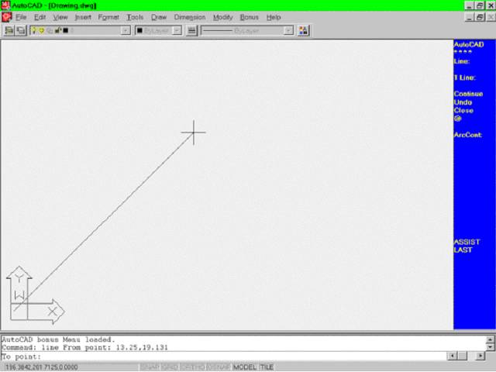Open the Tools menu
Screen dimensions: 496x372
[x=135, y=17]
